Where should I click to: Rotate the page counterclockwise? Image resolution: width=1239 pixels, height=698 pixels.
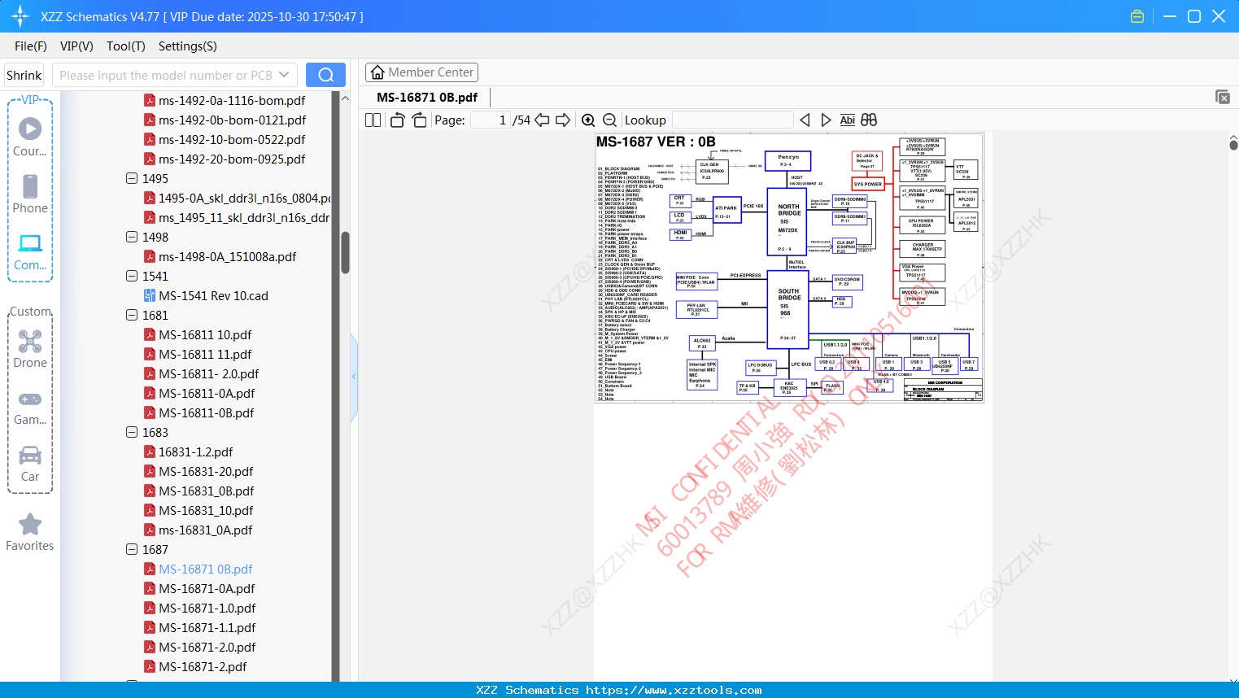[397, 120]
